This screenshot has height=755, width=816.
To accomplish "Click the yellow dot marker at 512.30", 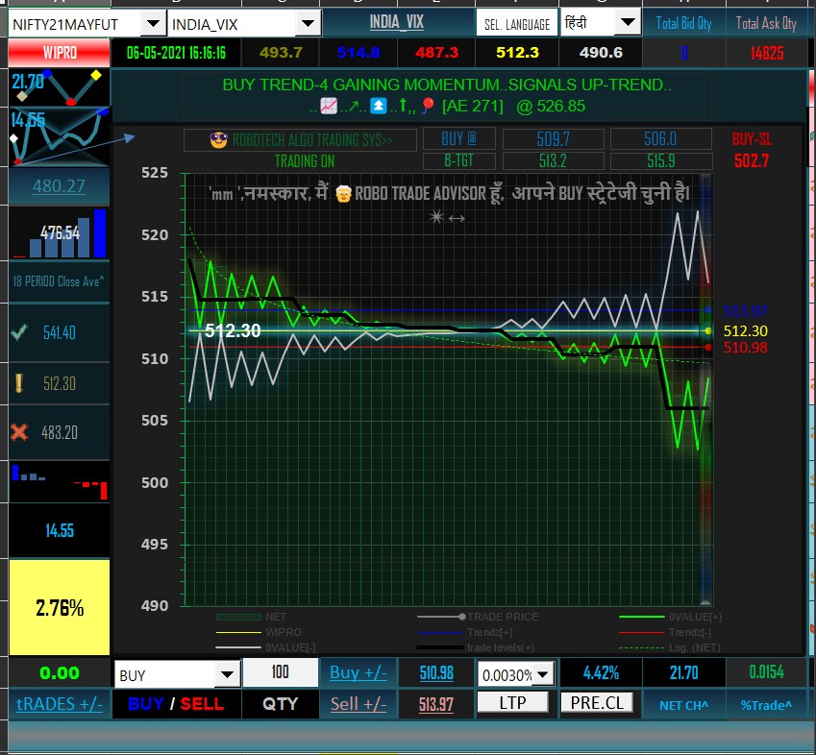I will [x=707, y=330].
